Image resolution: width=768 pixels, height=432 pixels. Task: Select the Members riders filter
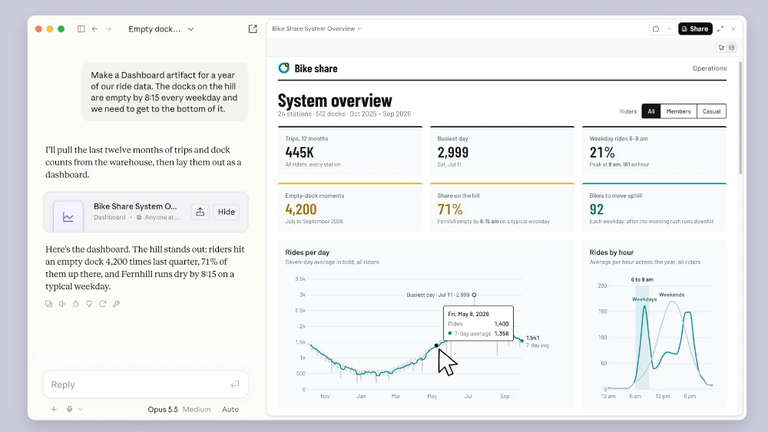click(x=678, y=111)
